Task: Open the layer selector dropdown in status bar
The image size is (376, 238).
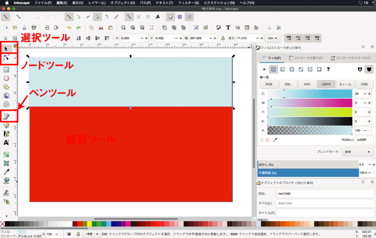Action: pyautogui.click(x=92, y=234)
